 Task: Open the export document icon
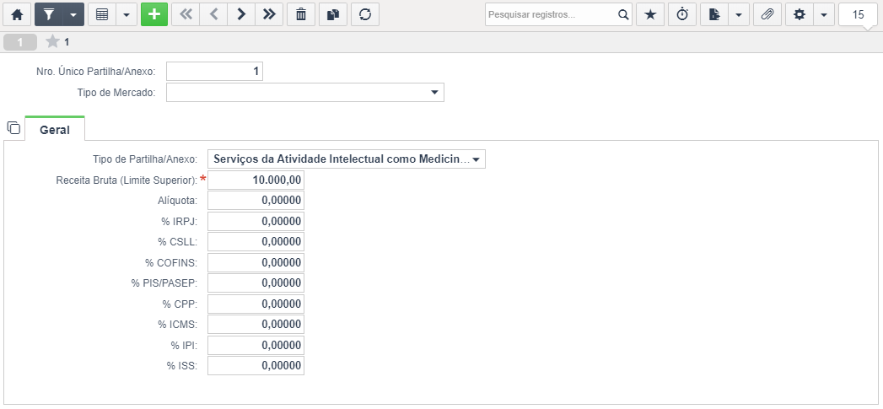[714, 14]
